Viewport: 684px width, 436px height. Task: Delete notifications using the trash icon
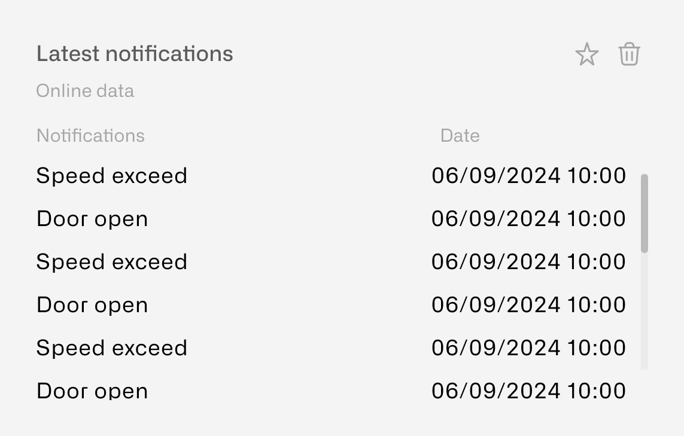click(629, 54)
